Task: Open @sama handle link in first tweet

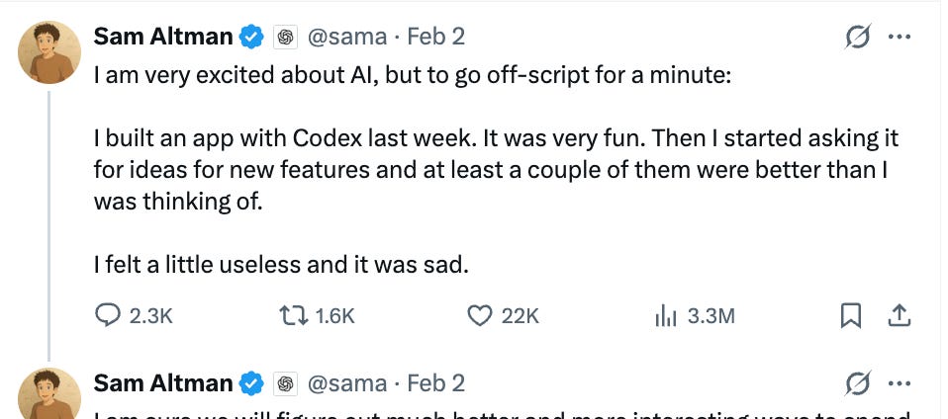Action: click(x=348, y=38)
